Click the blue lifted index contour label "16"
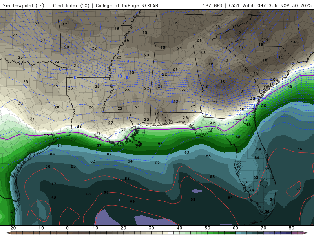The height and width of the screenshot is (235, 314). point(127,62)
